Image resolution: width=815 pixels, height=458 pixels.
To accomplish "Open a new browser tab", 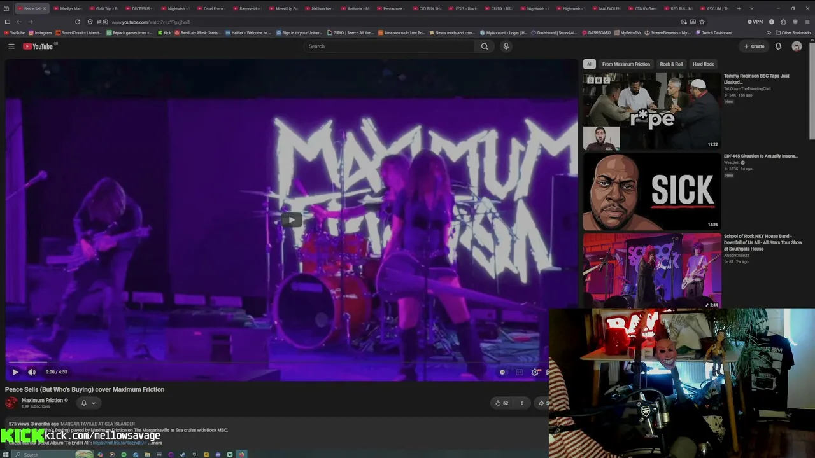I will pos(739,8).
